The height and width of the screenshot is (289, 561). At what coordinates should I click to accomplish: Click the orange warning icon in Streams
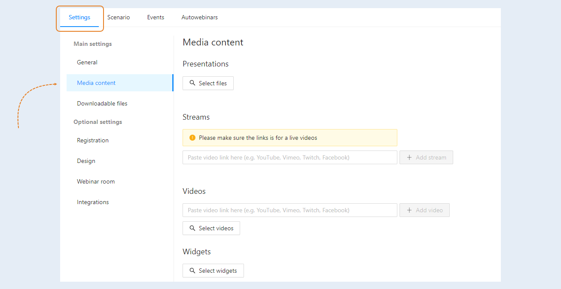click(x=192, y=138)
